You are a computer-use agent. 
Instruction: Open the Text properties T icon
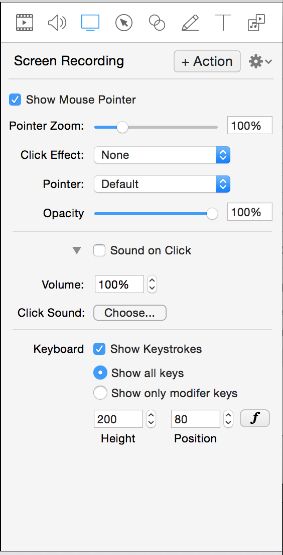point(223,23)
